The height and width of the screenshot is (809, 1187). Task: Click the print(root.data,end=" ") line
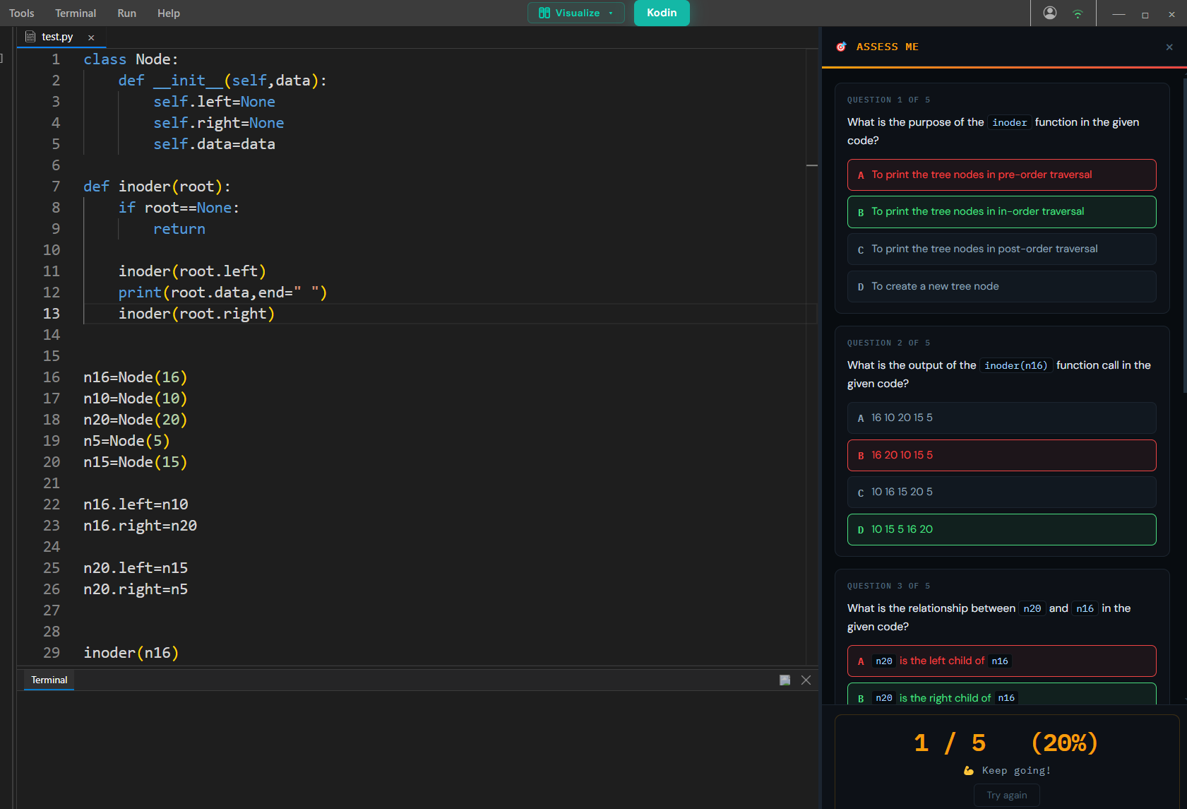tap(222, 293)
